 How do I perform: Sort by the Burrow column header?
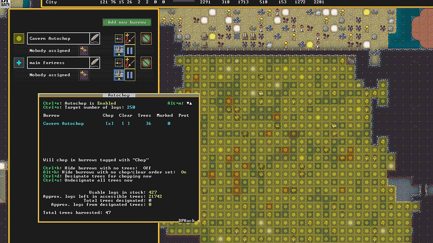tap(51, 115)
